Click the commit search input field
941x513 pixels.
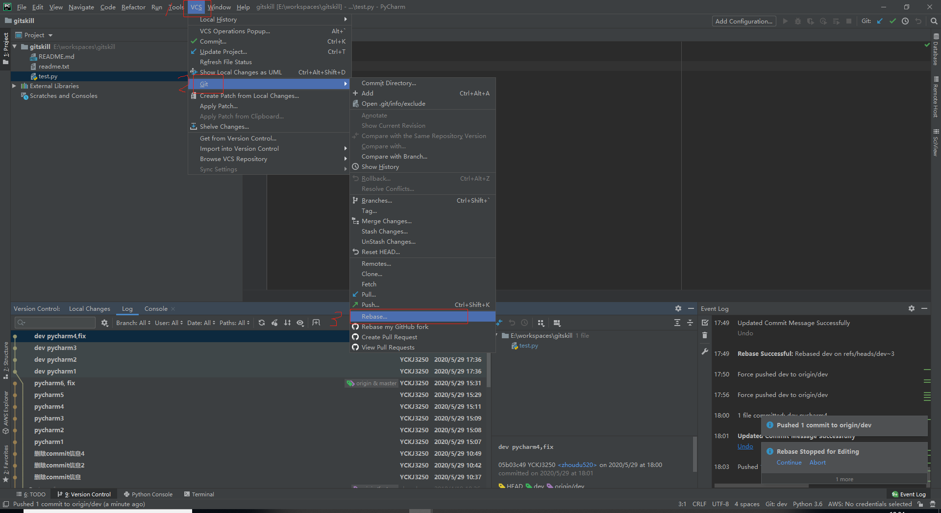coord(55,322)
